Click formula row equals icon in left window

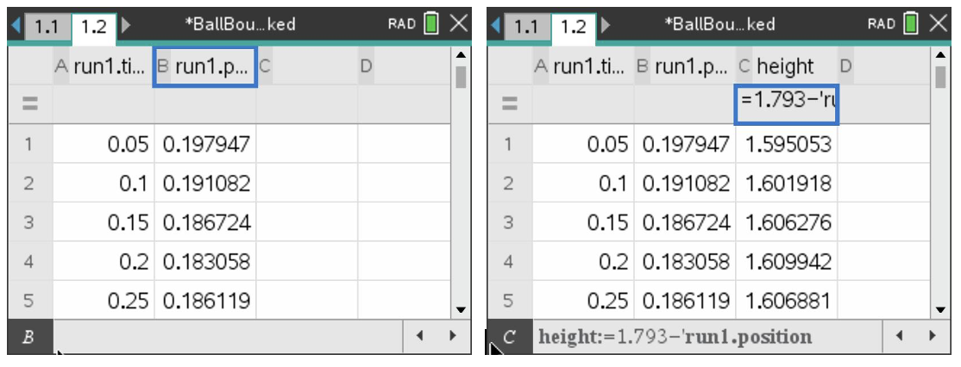30,104
